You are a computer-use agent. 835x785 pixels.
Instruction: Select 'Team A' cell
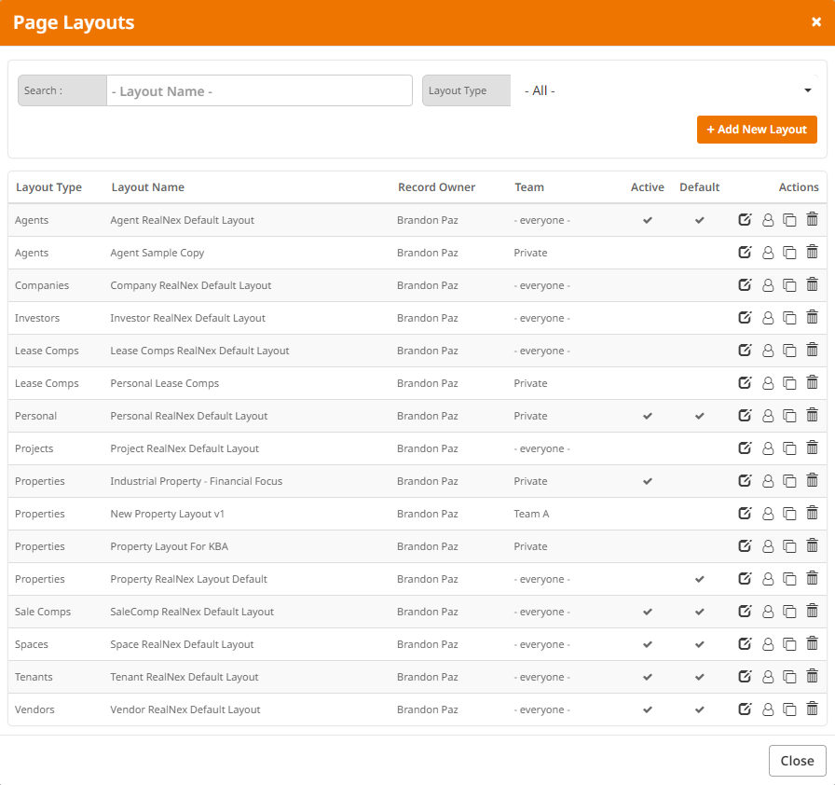pyautogui.click(x=531, y=514)
